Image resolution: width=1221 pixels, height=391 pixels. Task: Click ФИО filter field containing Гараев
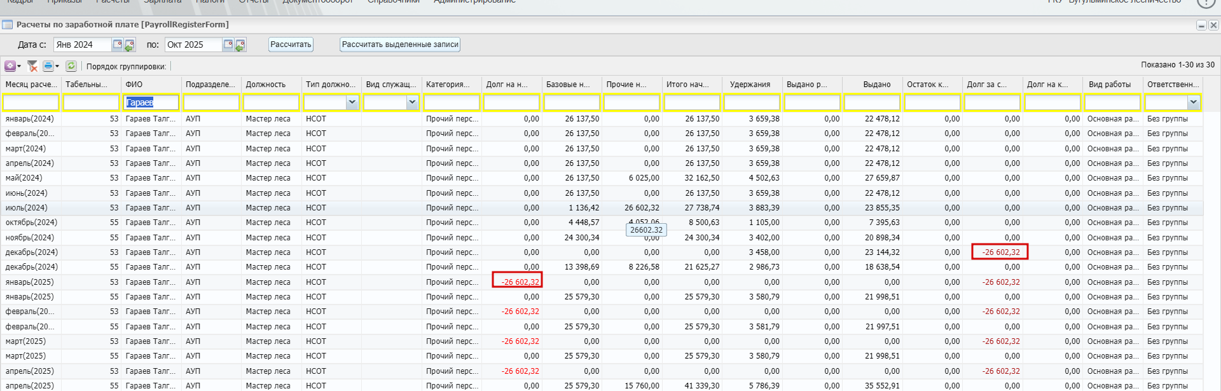click(x=151, y=102)
